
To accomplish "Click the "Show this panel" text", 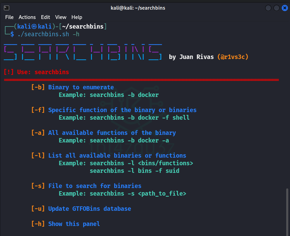I will [x=74, y=224].
